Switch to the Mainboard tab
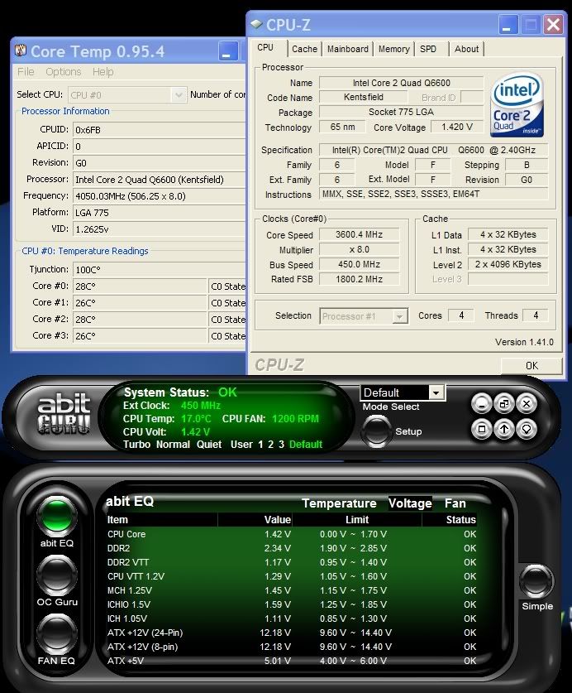This screenshot has width=572, height=693. 348,49
